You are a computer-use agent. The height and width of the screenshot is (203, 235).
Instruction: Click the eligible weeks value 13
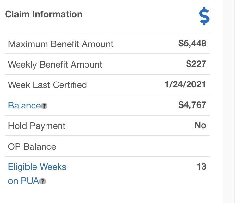point(202,167)
